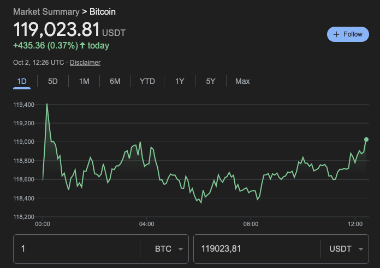The image size is (380, 268).
Task: Click the BTC amount input field showing 1
Action: (76, 249)
